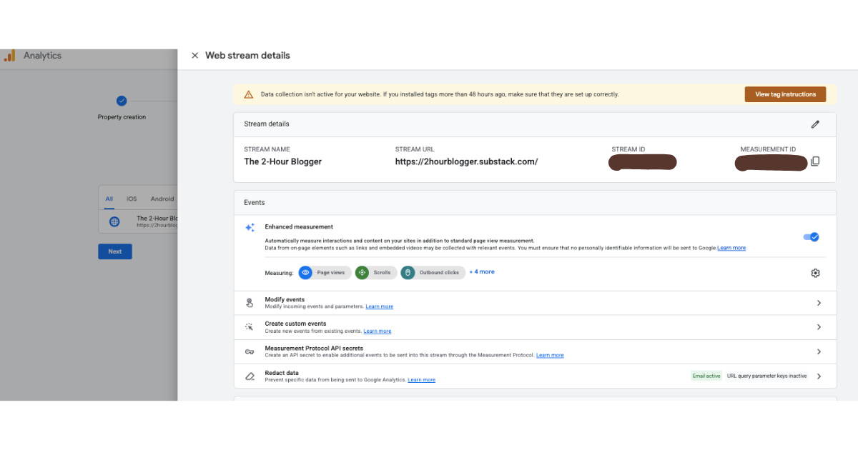Expand the Modify events row chevron

[819, 303]
